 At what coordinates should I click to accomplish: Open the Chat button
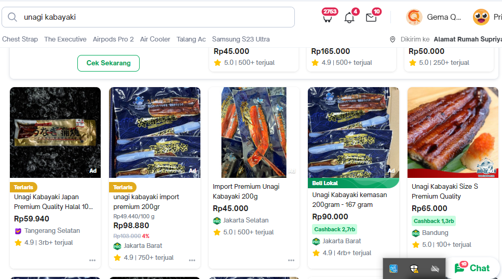click(472, 268)
